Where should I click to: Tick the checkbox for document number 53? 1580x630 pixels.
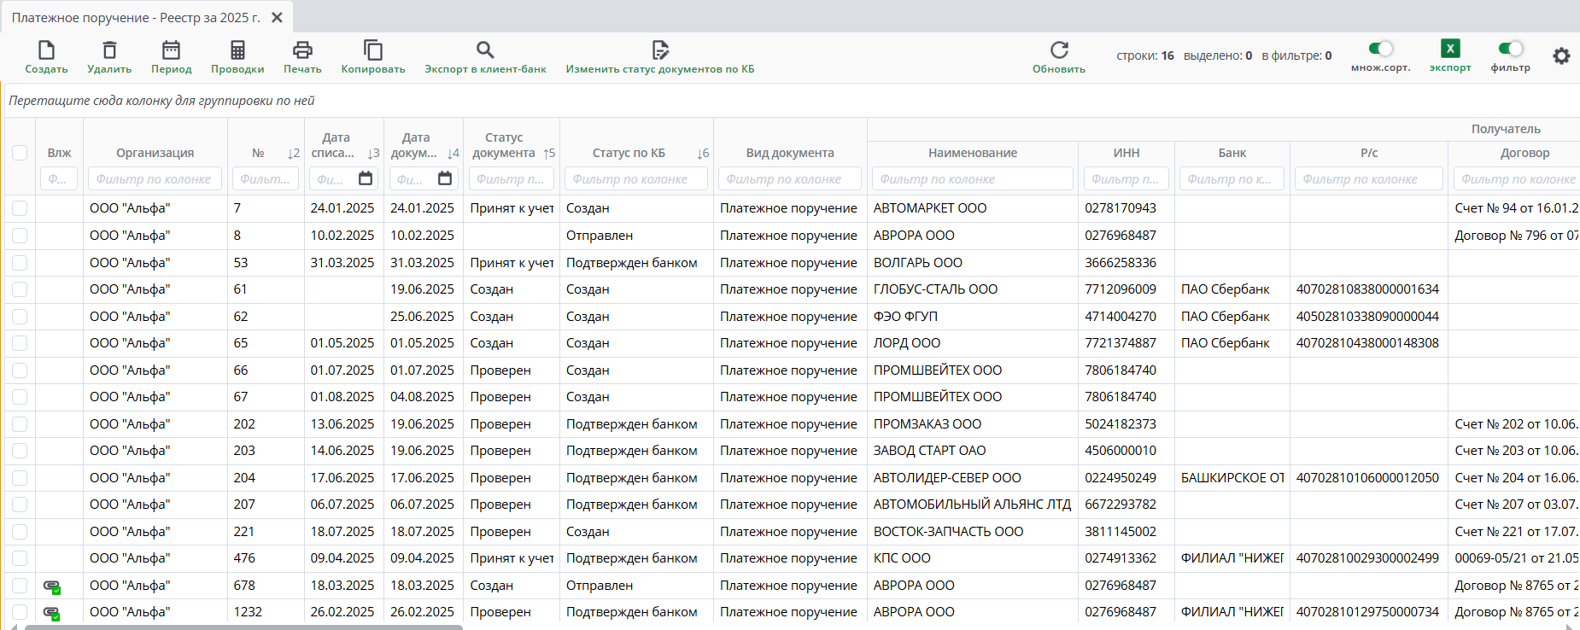click(20, 263)
